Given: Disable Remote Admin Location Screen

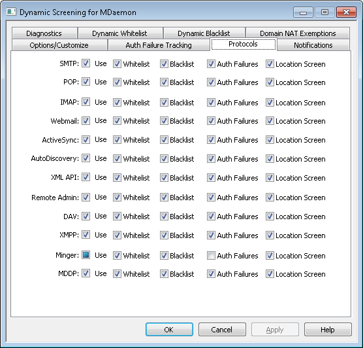Looking at the screenshot, I should tap(270, 197).
